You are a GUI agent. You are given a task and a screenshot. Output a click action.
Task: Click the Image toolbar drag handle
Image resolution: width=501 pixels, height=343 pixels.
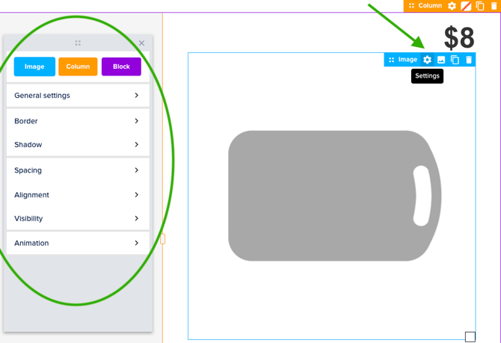click(x=391, y=60)
